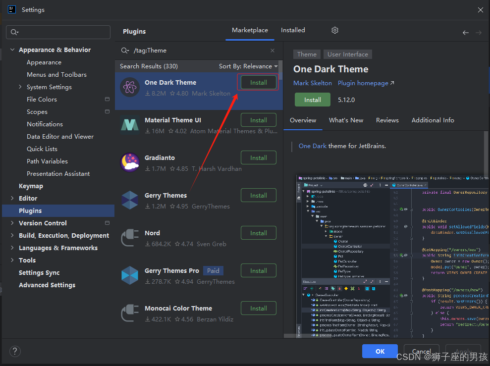The image size is (490, 366).
Task: Install Monocai Color Theme
Action: pos(259,308)
